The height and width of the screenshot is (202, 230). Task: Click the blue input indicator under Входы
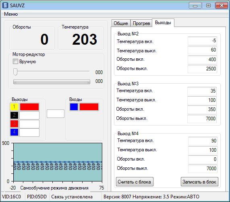[74, 107]
